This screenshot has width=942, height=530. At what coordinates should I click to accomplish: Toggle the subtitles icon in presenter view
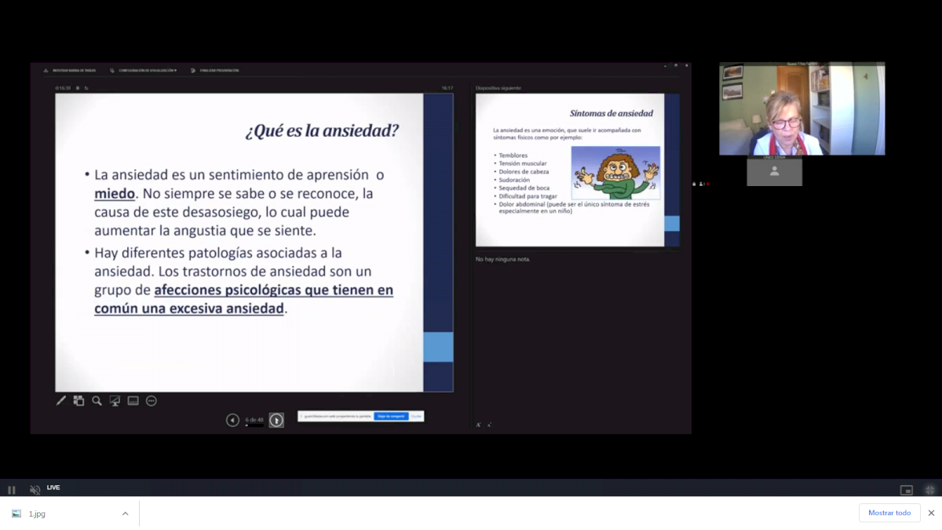pos(133,400)
